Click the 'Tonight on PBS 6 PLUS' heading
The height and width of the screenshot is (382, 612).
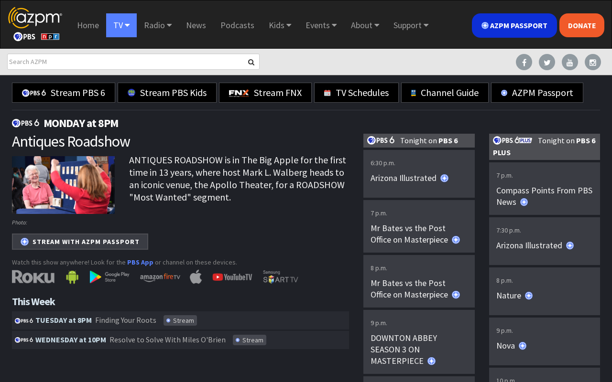(x=545, y=147)
